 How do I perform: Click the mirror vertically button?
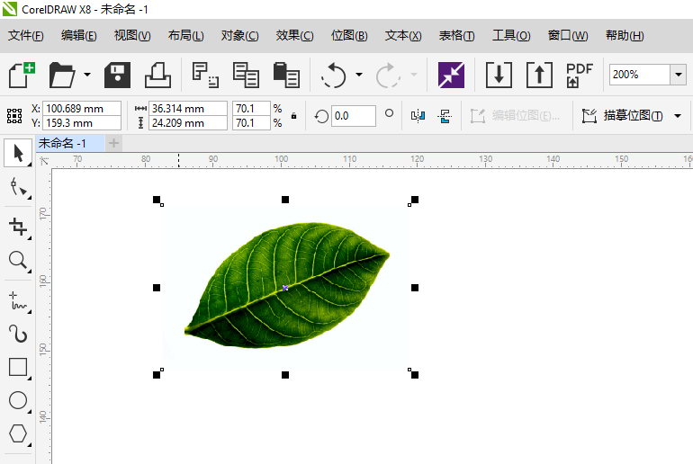445,116
